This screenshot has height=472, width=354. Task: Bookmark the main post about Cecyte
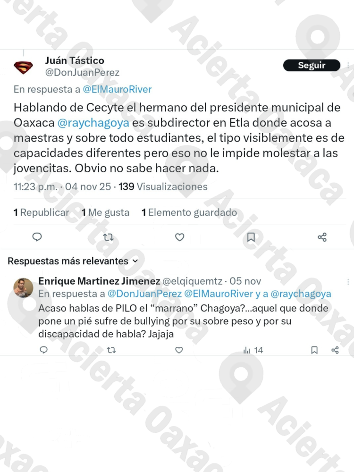pyautogui.click(x=251, y=237)
